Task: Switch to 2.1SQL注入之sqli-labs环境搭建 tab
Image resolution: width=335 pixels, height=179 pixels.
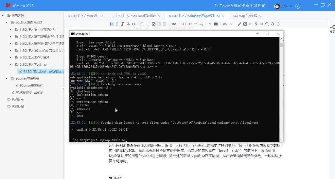Action: tap(134, 16)
